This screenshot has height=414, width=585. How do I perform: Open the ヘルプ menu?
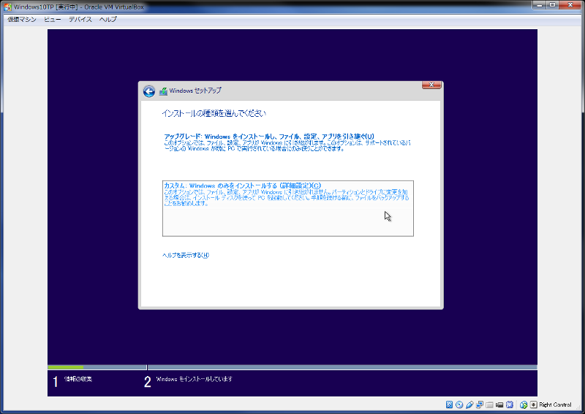click(108, 20)
